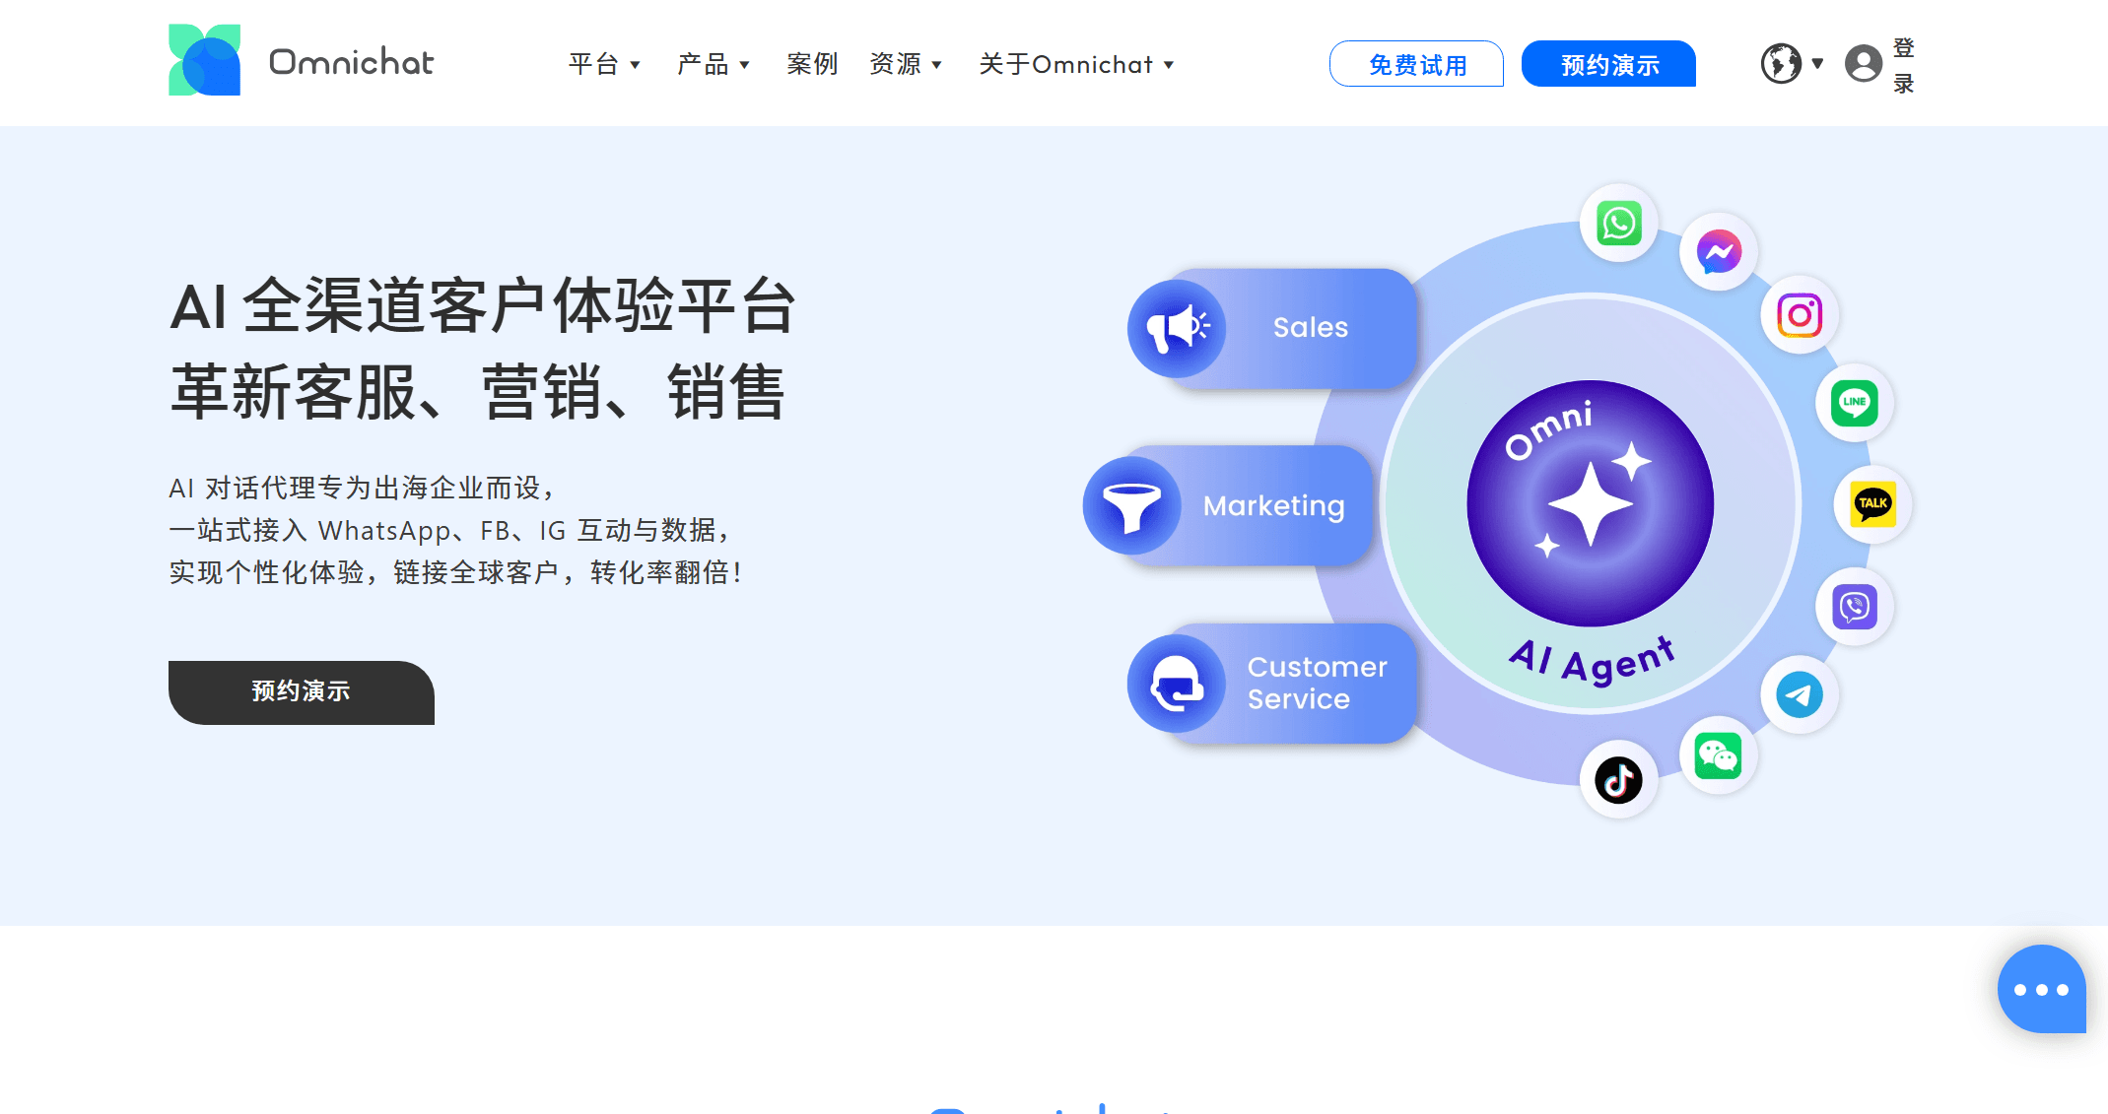This screenshot has height=1114, width=2108.
Task: Open the floating chat widget
Action: (x=2041, y=989)
